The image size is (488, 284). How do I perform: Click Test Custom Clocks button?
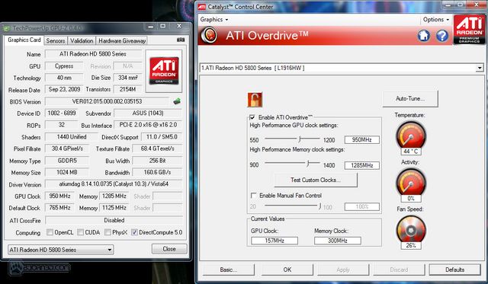point(316,180)
